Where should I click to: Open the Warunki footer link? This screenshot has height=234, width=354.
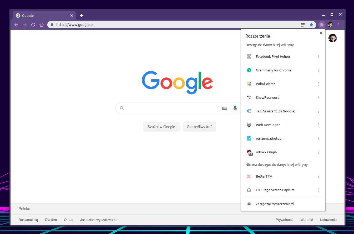306,220
